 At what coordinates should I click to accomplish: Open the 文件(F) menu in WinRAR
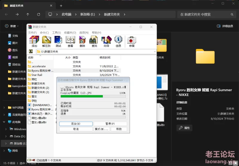pos(32,33)
